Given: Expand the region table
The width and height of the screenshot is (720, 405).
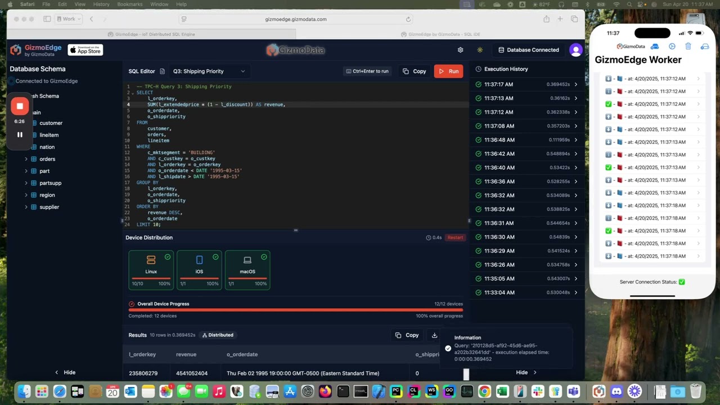Looking at the screenshot, I should point(26,195).
